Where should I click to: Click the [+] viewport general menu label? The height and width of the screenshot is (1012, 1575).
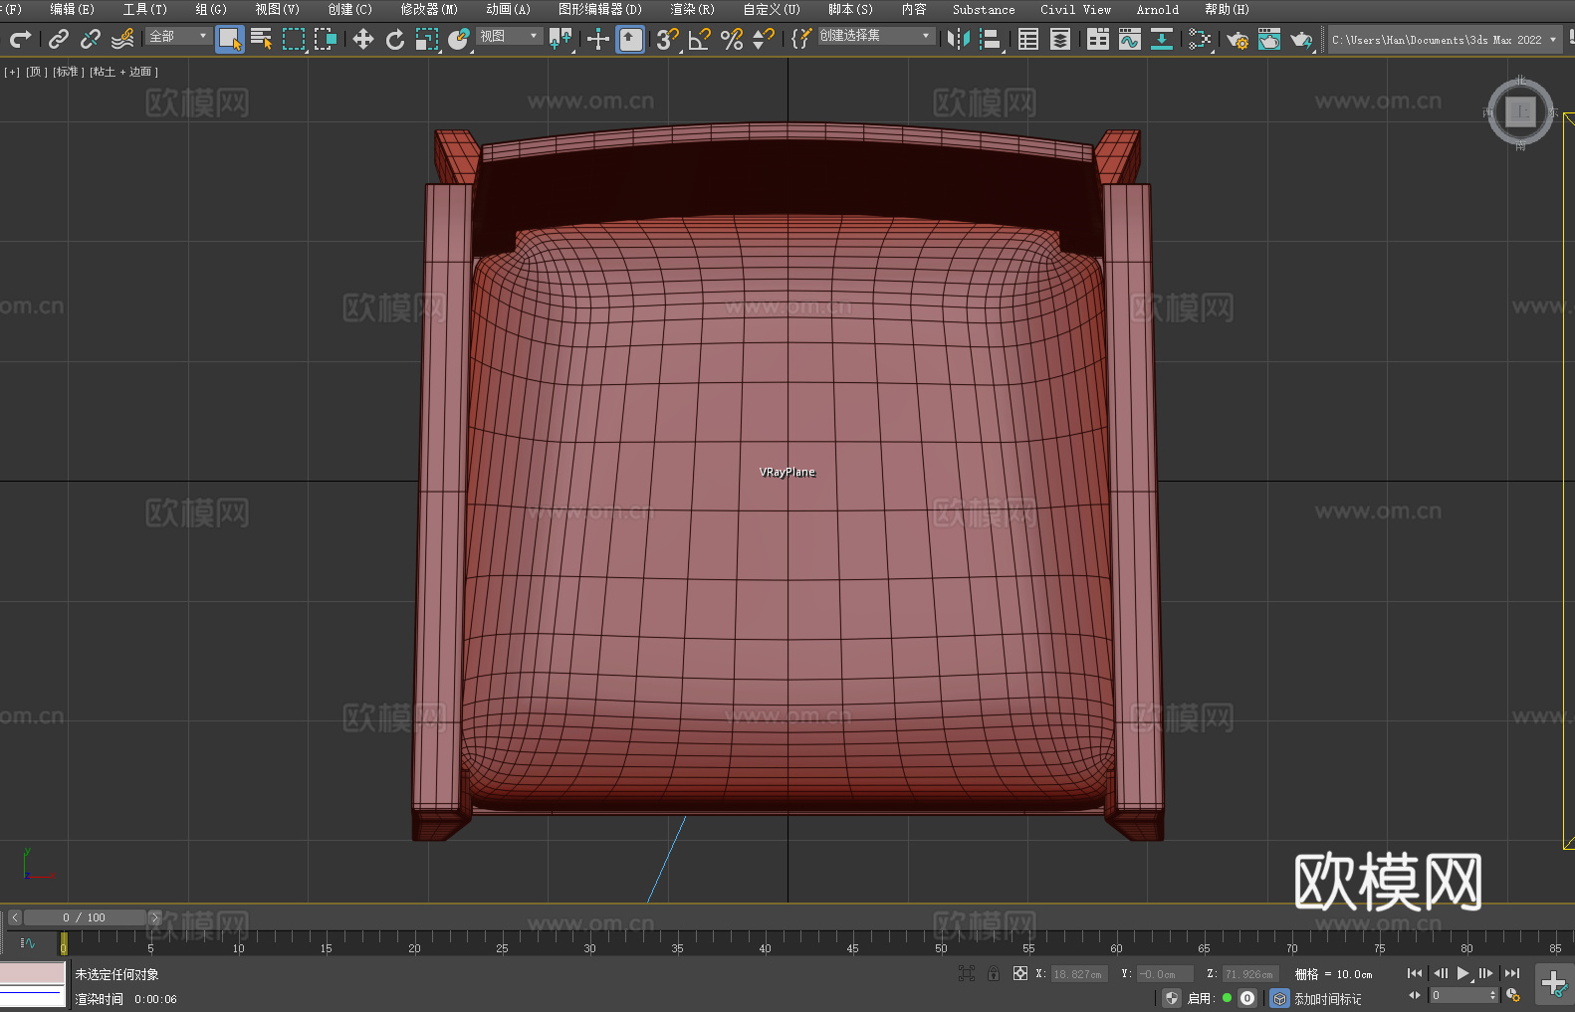coord(12,72)
